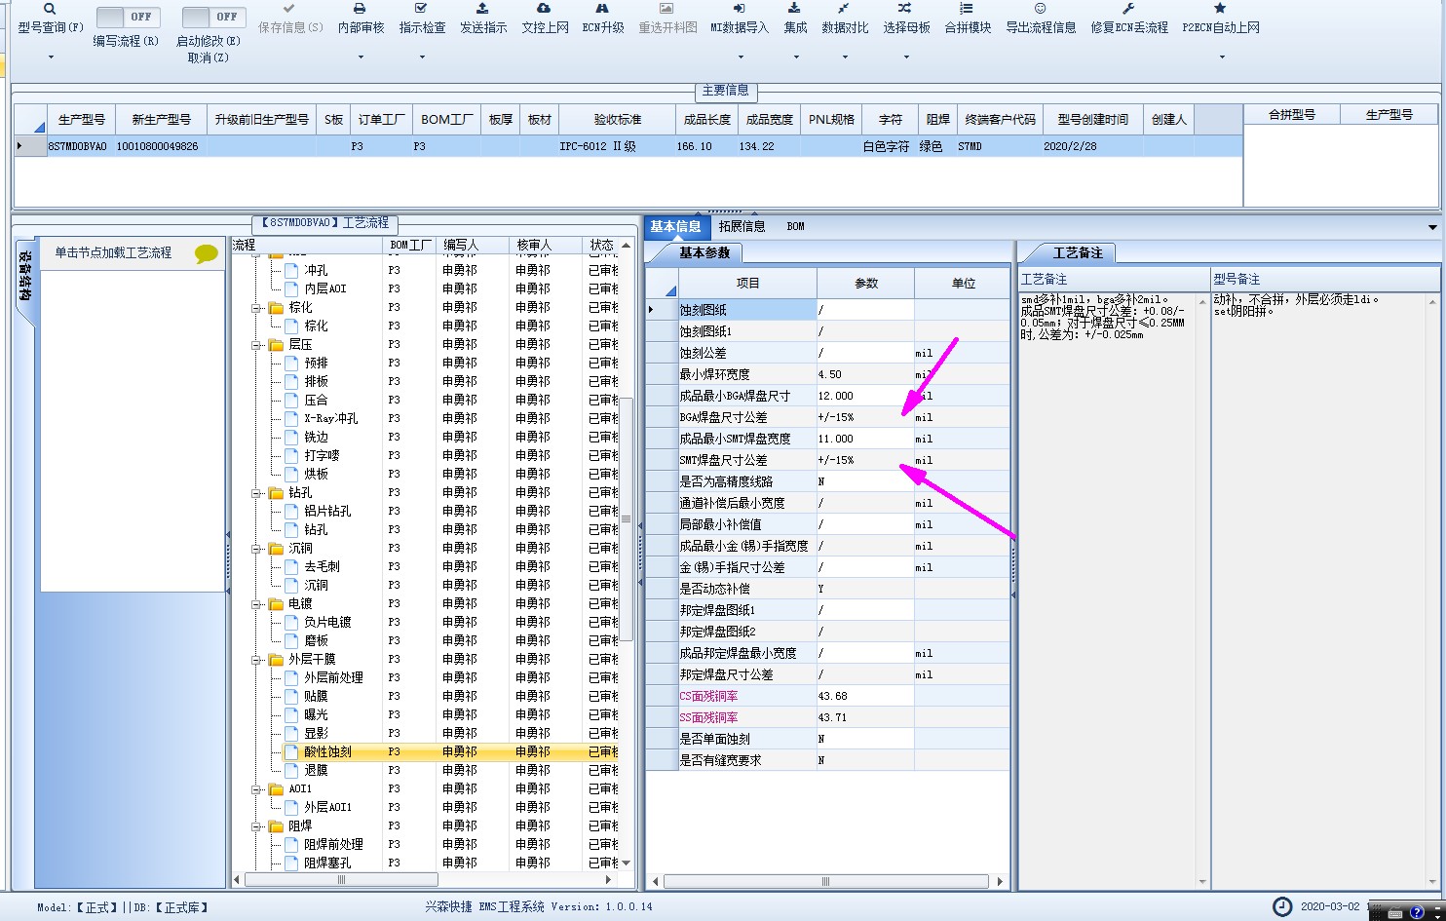Open dropdown arrow under MI数据导入
Screen dimensions: 1446x921
740,57
